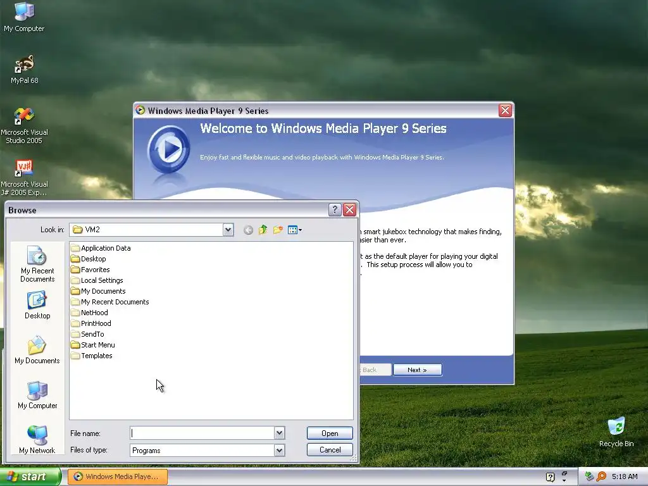Viewport: 648px width, 486px height.
Task: Click the Start button
Action: click(x=30, y=477)
